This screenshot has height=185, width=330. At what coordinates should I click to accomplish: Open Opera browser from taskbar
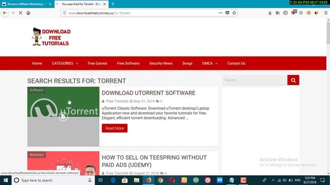point(172,180)
